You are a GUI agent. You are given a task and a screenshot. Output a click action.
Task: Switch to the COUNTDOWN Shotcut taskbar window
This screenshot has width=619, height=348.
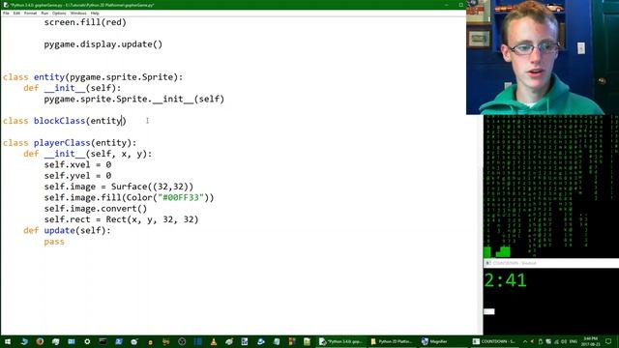[494, 341]
